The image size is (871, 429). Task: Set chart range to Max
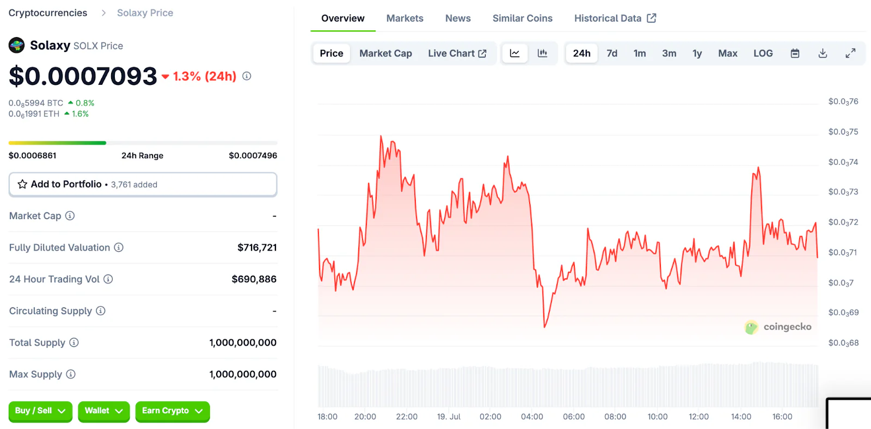[x=728, y=53]
